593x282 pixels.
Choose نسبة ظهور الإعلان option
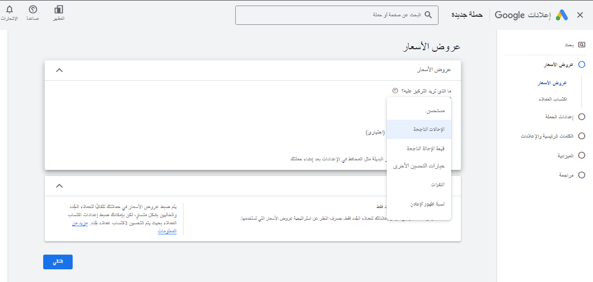(419, 204)
